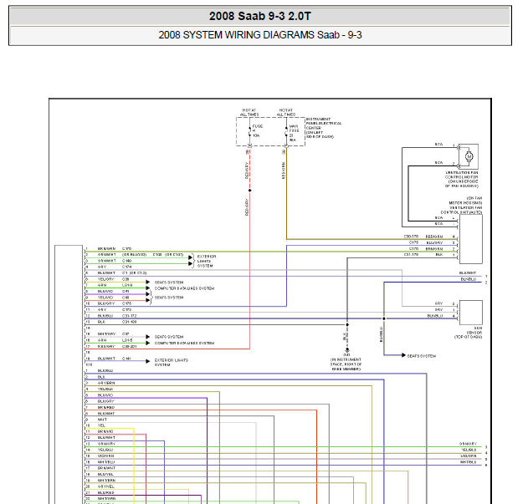Click the Instrument Panel Electrical Center label

(x=323, y=128)
